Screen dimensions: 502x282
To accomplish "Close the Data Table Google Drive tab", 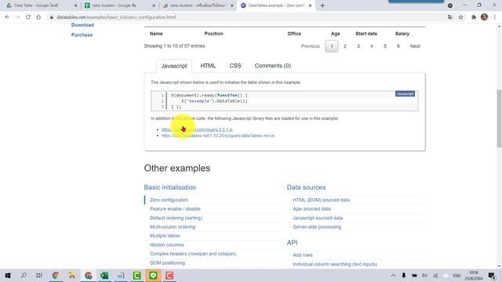I will click(75, 5).
